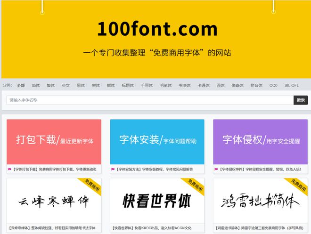Open the 黑体 font category
This screenshot has height=234, width=311.
coord(81,85)
